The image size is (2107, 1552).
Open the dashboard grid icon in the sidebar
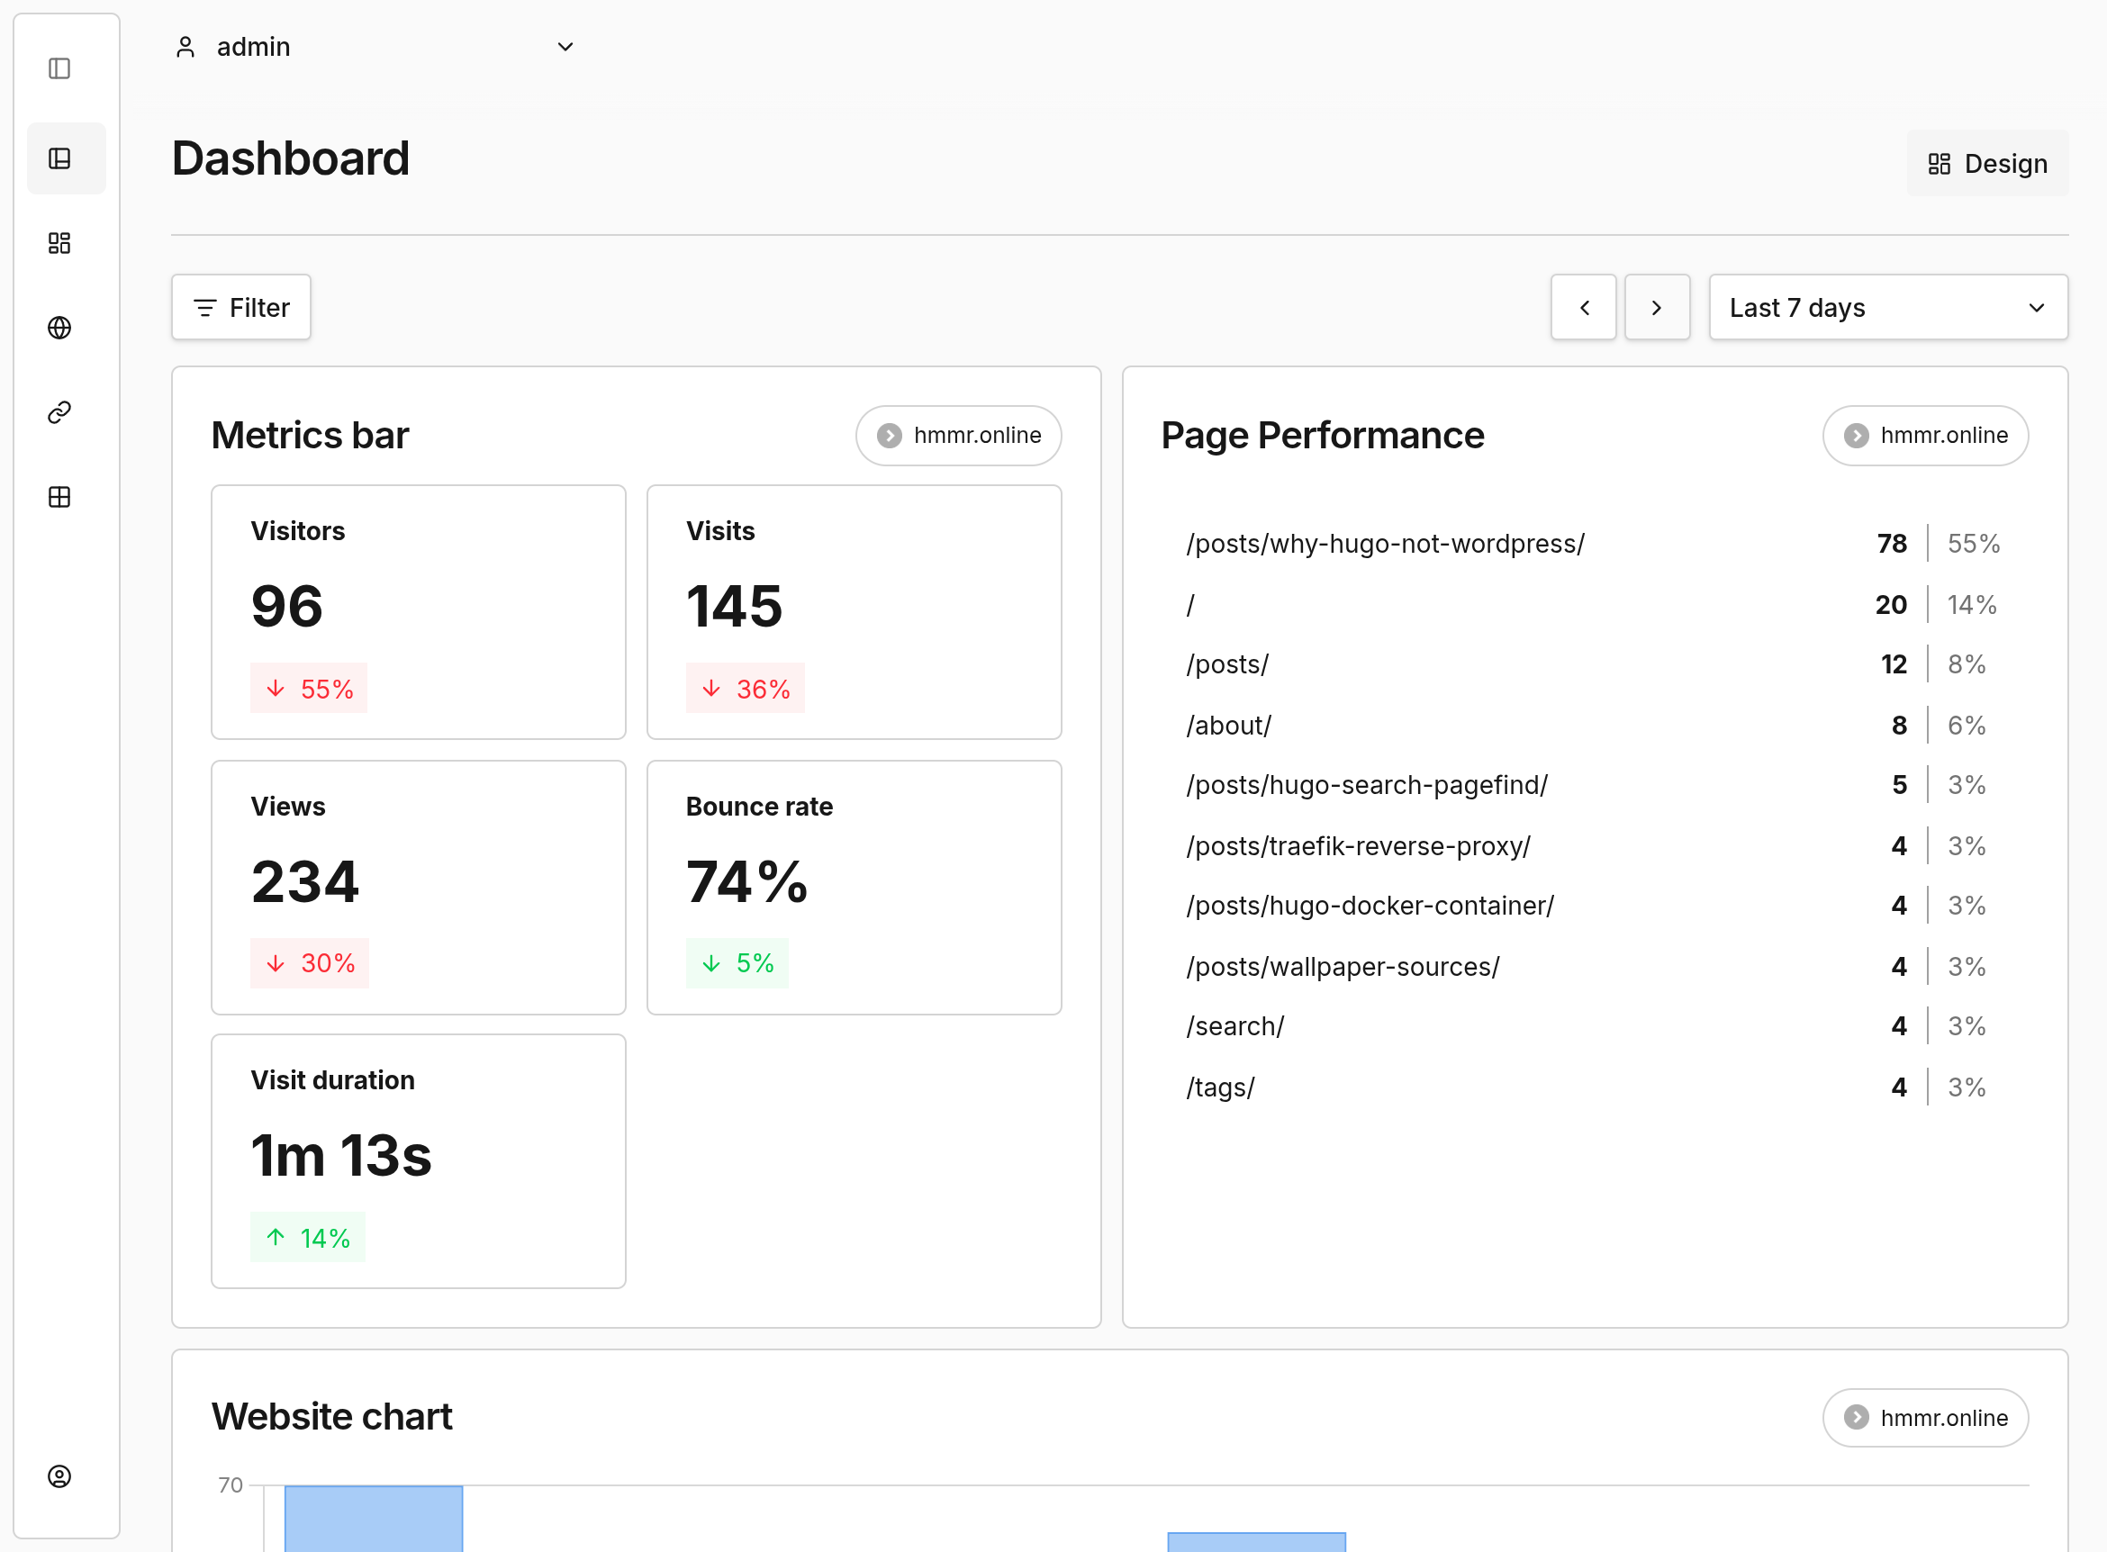point(59,243)
